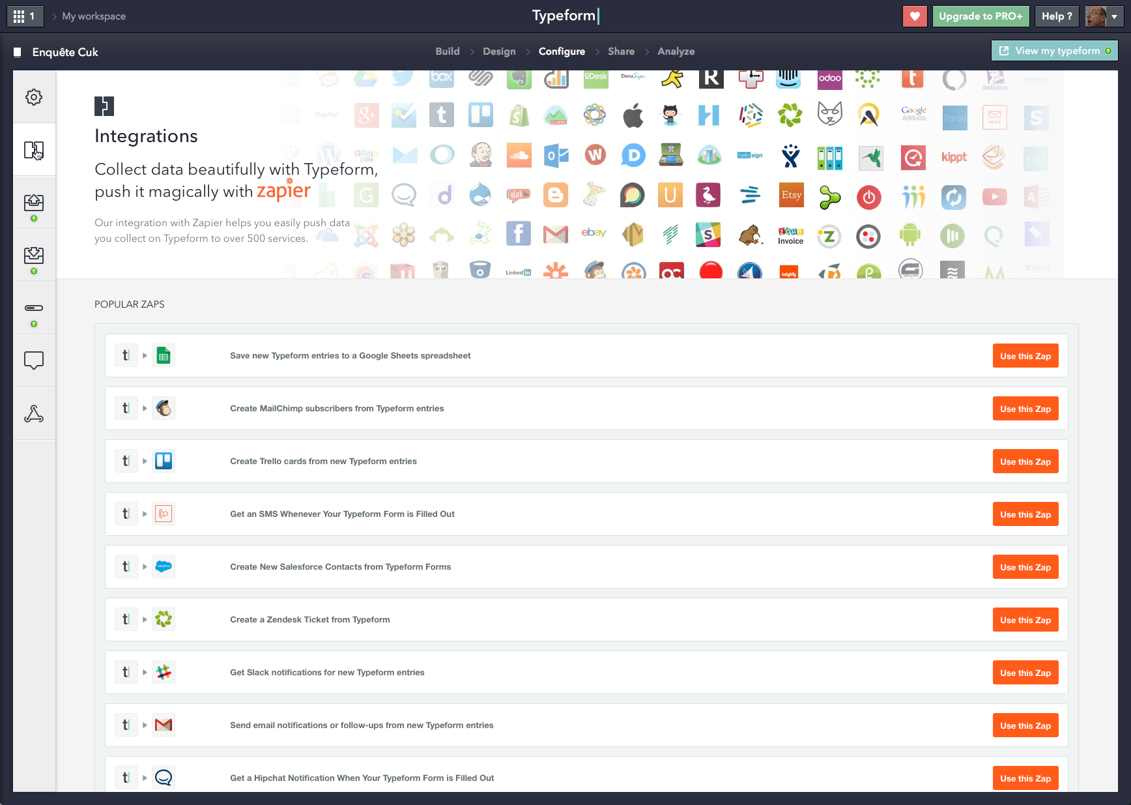1131x805 pixels.
Task: Open the webhooks triangle sidebar icon
Action: 34,414
